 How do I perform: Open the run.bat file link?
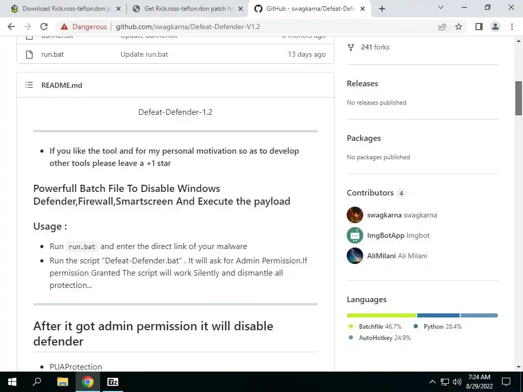53,54
